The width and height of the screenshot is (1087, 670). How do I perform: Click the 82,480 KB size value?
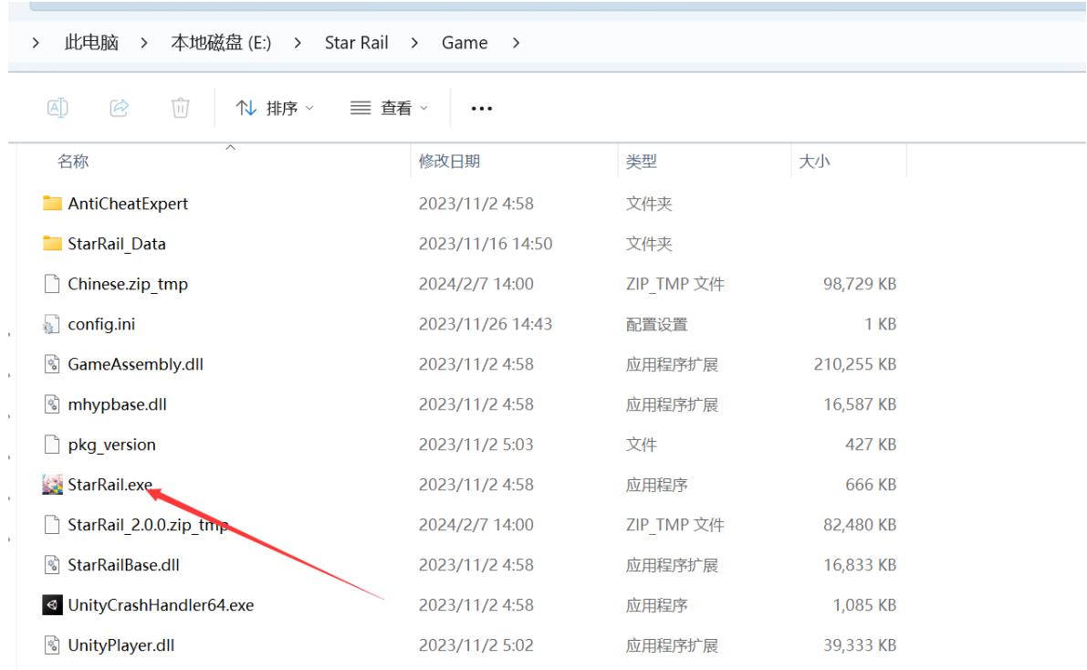860,524
